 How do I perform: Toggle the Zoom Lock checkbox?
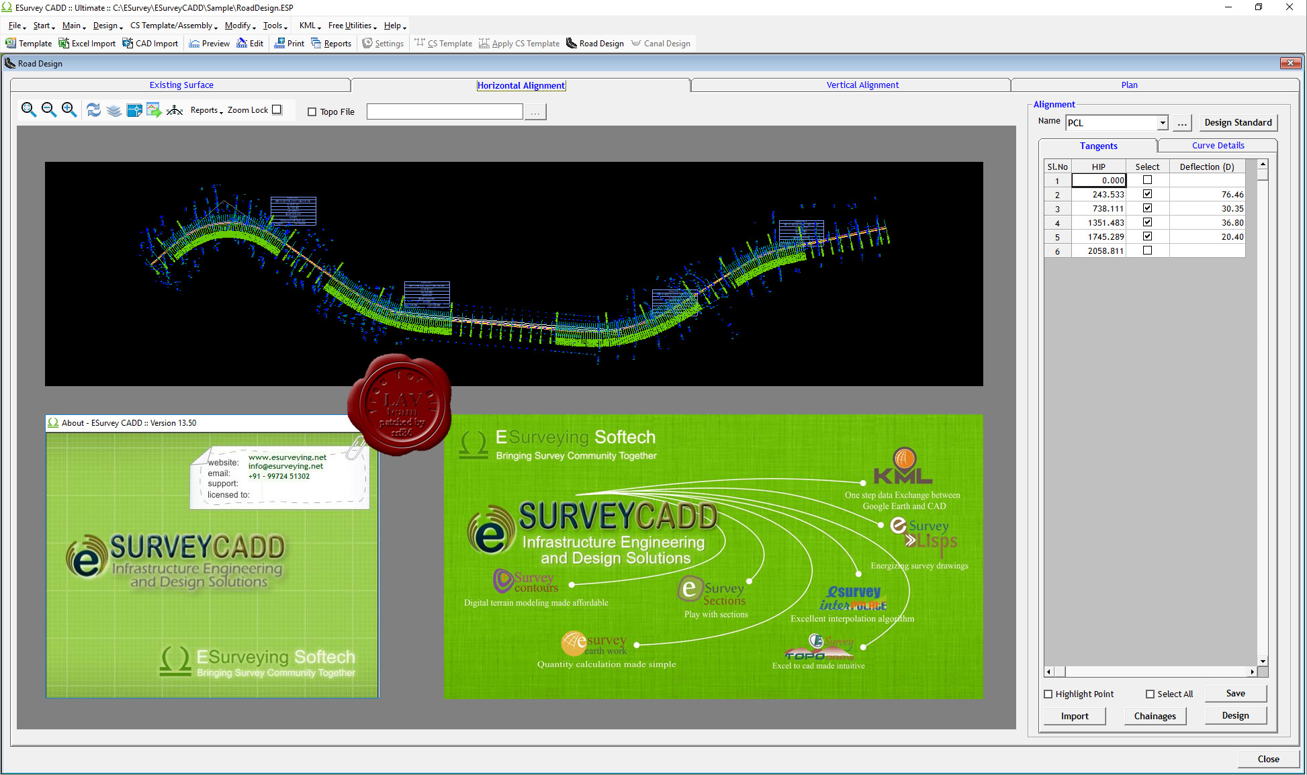(x=277, y=109)
